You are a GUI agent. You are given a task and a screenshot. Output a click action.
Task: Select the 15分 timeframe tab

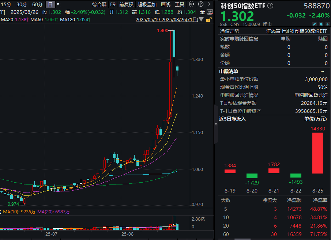pos(6,4)
